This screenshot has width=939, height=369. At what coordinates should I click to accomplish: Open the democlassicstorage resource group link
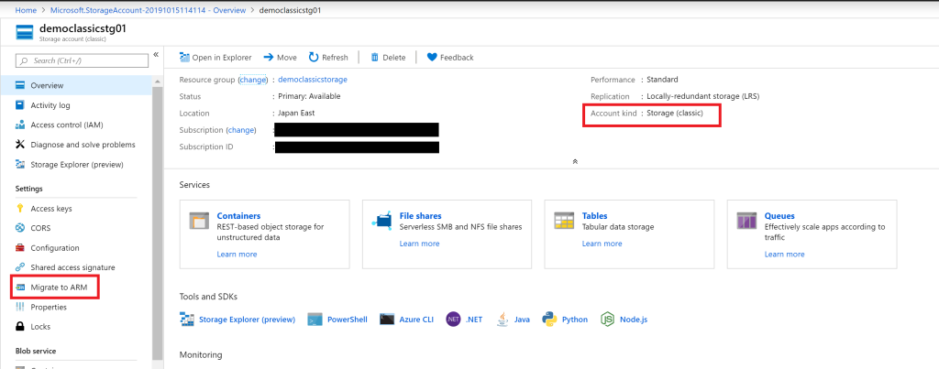tap(313, 79)
